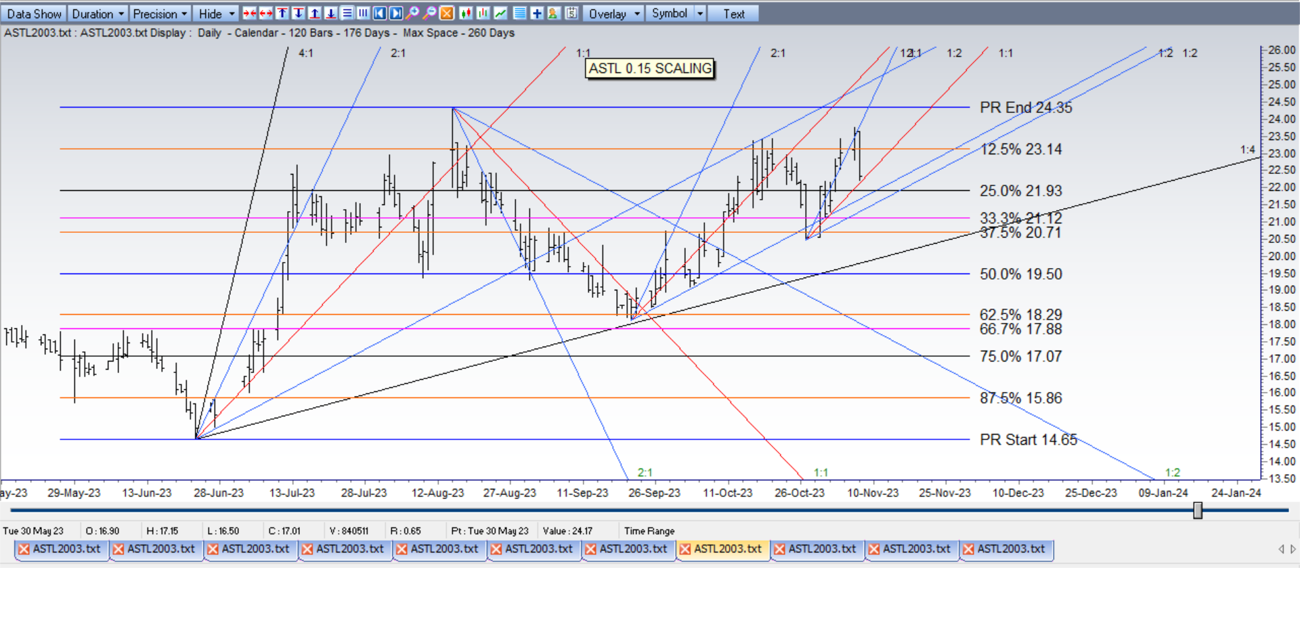Click the expand bars horizontally icon
This screenshot has width=1300, height=641.
pyautogui.click(x=265, y=14)
